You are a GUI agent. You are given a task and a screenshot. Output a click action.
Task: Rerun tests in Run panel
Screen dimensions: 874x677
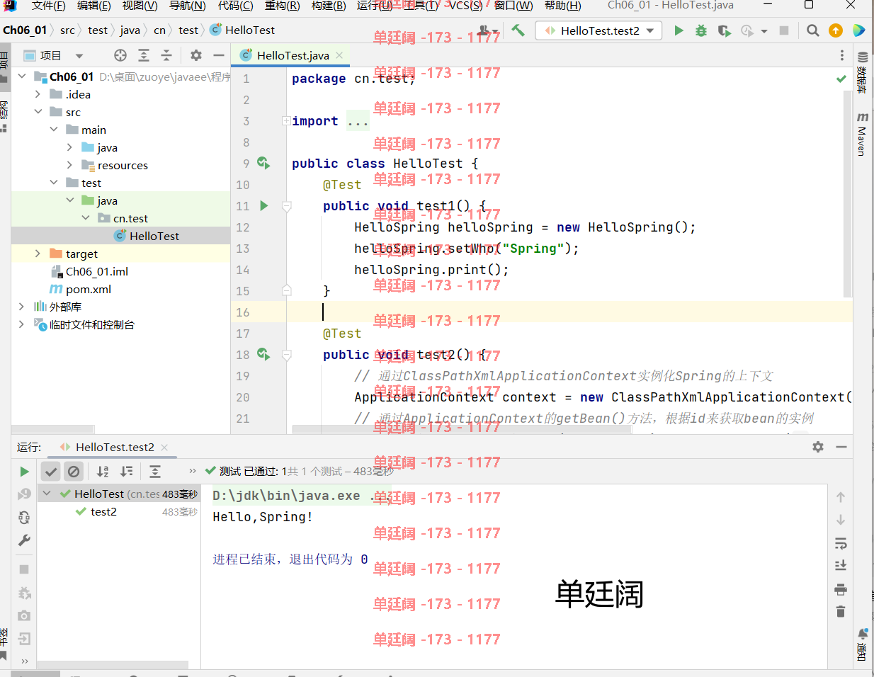(x=24, y=472)
